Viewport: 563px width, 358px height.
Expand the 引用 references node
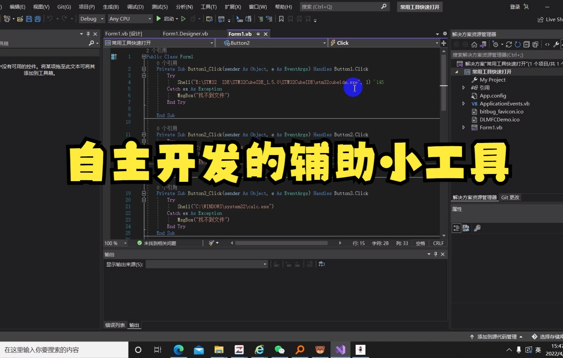463,87
